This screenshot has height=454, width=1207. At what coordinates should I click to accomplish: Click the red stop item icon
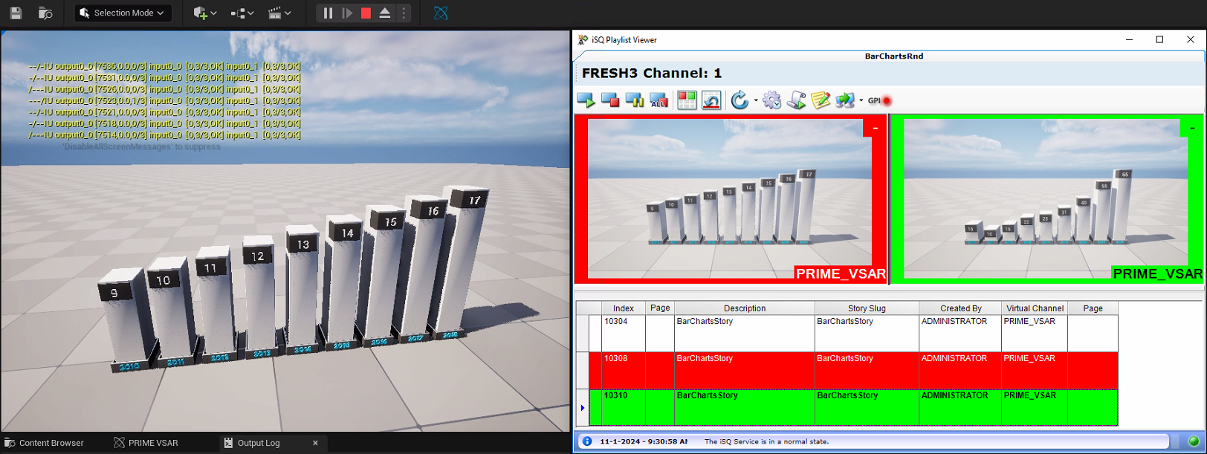[610, 100]
